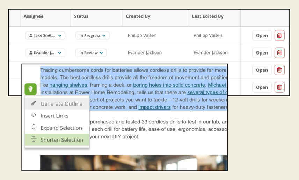Click Evander Jackson in Created By column

click(145, 53)
